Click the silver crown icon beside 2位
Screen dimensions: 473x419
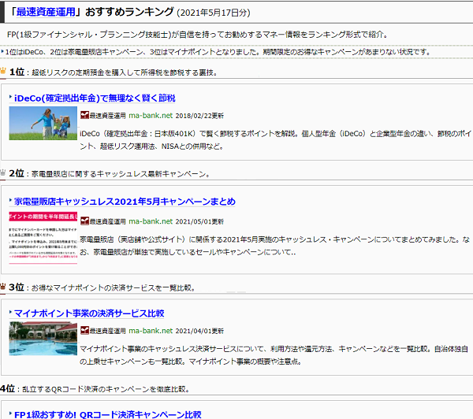click(x=3, y=172)
